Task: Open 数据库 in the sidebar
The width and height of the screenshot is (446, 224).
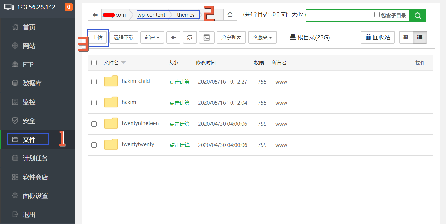Action: click(x=32, y=83)
